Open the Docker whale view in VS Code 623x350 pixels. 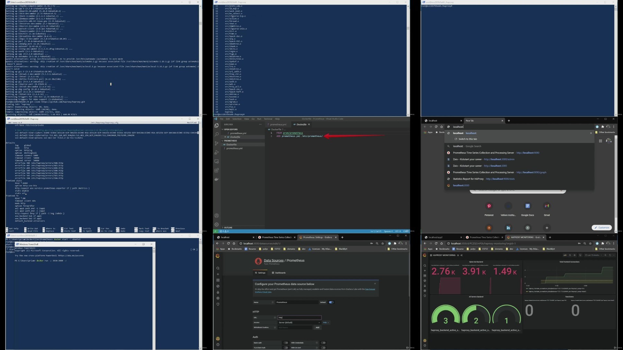pos(217,179)
